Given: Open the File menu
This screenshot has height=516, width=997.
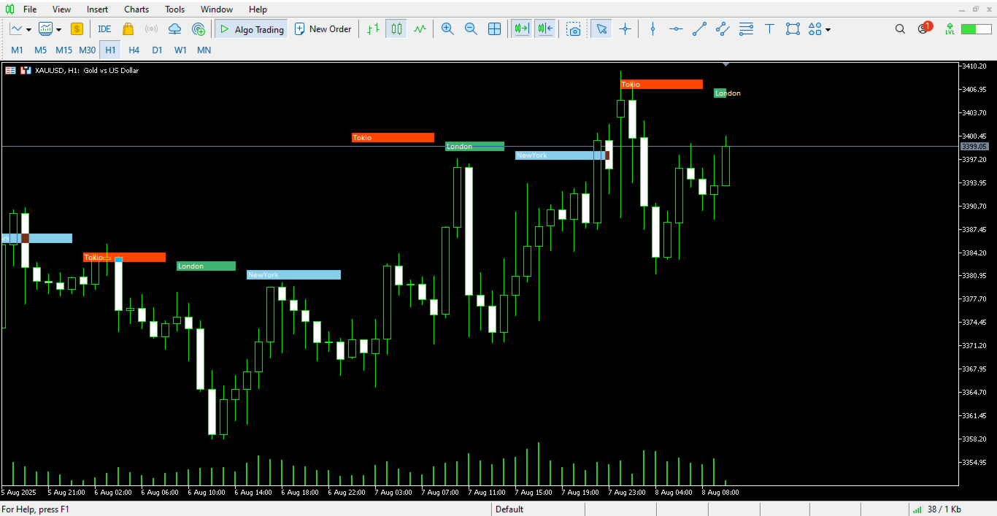Looking at the screenshot, I should click(x=30, y=9).
